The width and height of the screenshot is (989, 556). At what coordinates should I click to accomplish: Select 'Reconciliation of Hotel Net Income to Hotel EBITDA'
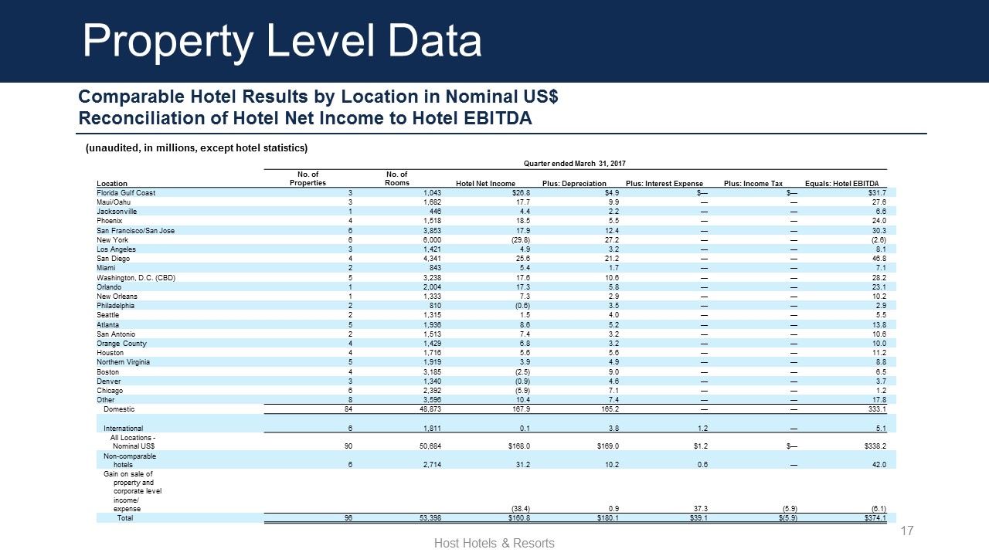click(x=305, y=119)
